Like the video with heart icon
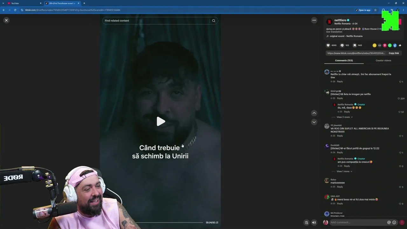This screenshot has width=407, height=229. [x=328, y=45]
